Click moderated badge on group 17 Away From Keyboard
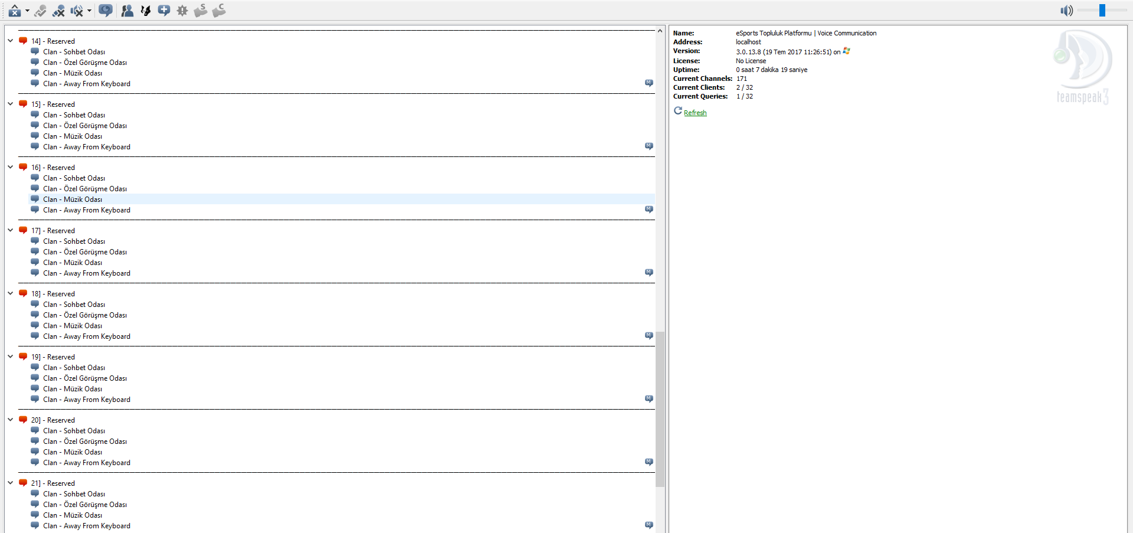The image size is (1133, 533). [649, 273]
